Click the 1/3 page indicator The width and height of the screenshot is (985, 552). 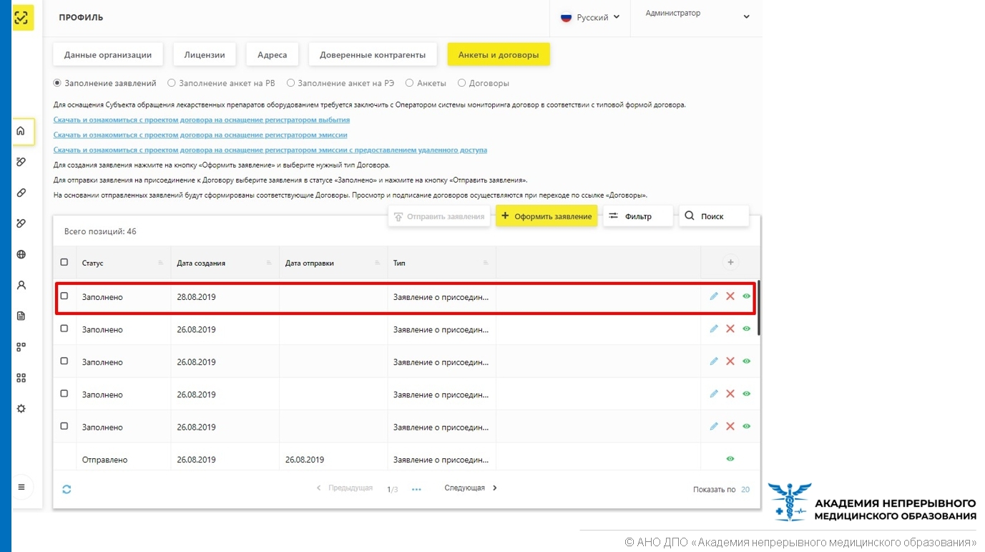tap(392, 490)
